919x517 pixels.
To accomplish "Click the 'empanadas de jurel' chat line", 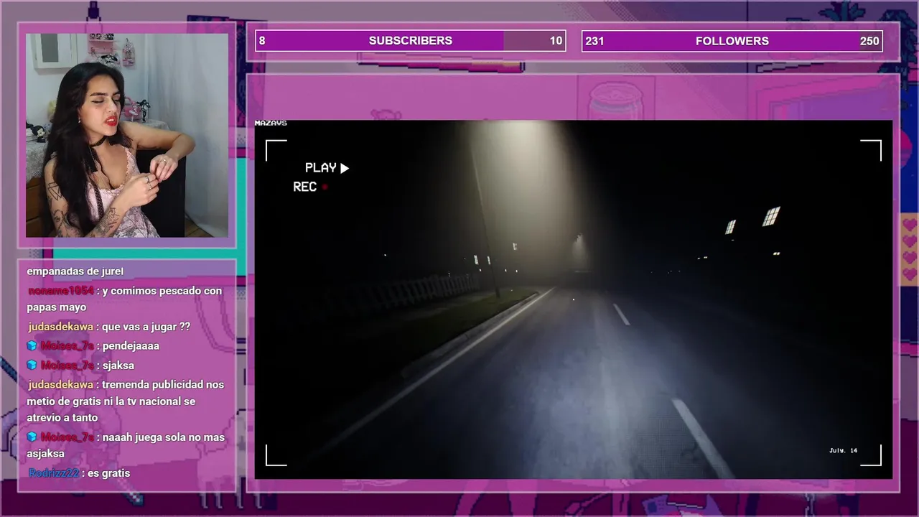I will click(x=75, y=271).
